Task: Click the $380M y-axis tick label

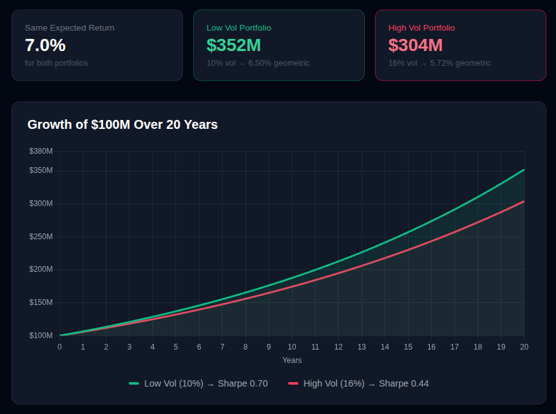Action: (x=41, y=151)
